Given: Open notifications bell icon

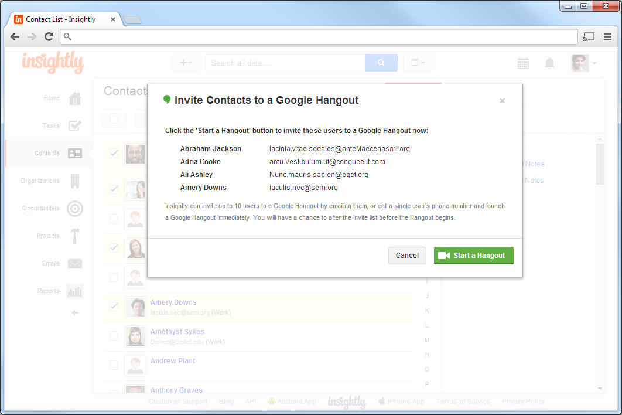Looking at the screenshot, I should pyautogui.click(x=549, y=63).
